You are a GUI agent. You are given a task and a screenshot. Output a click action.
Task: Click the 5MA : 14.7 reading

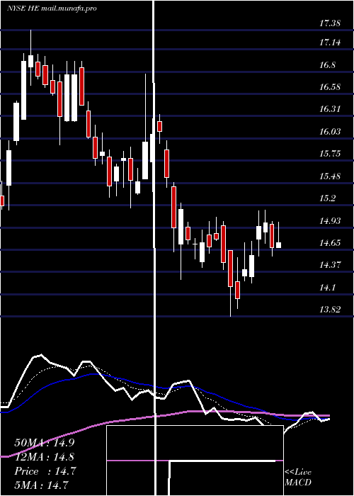click(x=41, y=485)
